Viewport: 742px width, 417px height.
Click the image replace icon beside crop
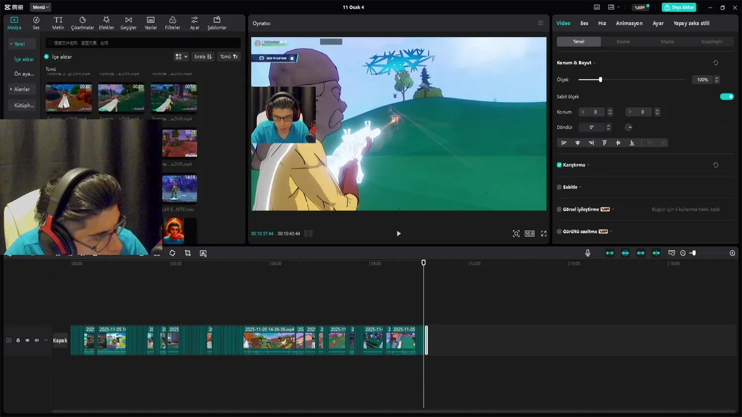[203, 253]
